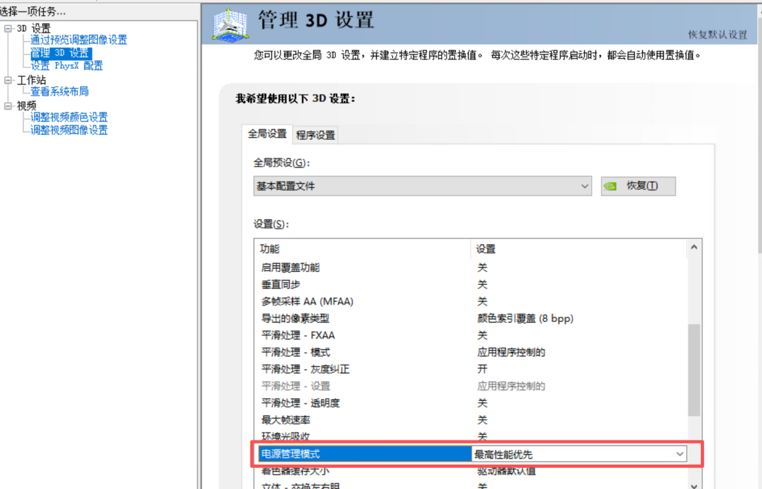
Task: Click the 驱动器默认值 value
Action: coord(506,471)
